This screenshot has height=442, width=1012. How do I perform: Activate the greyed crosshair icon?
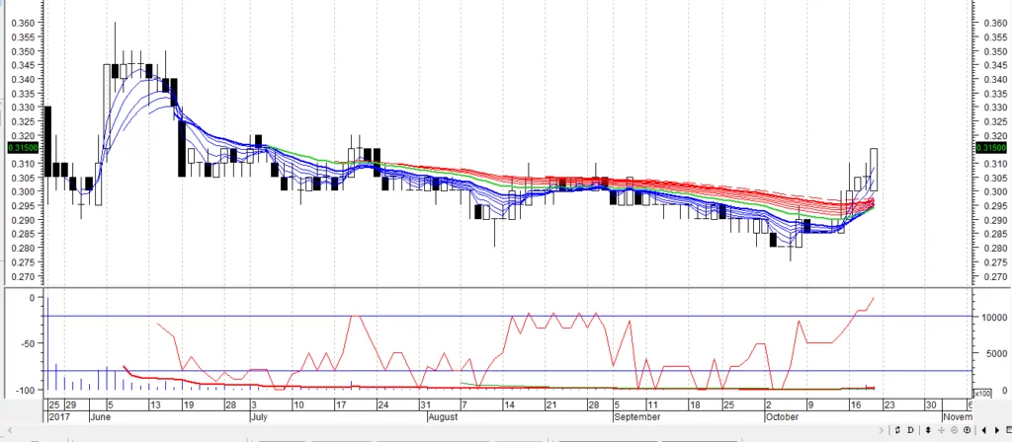coord(941,430)
